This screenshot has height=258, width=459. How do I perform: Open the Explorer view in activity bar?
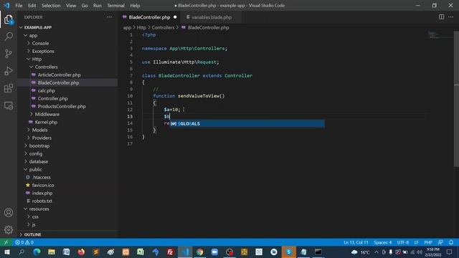[x=9, y=20]
